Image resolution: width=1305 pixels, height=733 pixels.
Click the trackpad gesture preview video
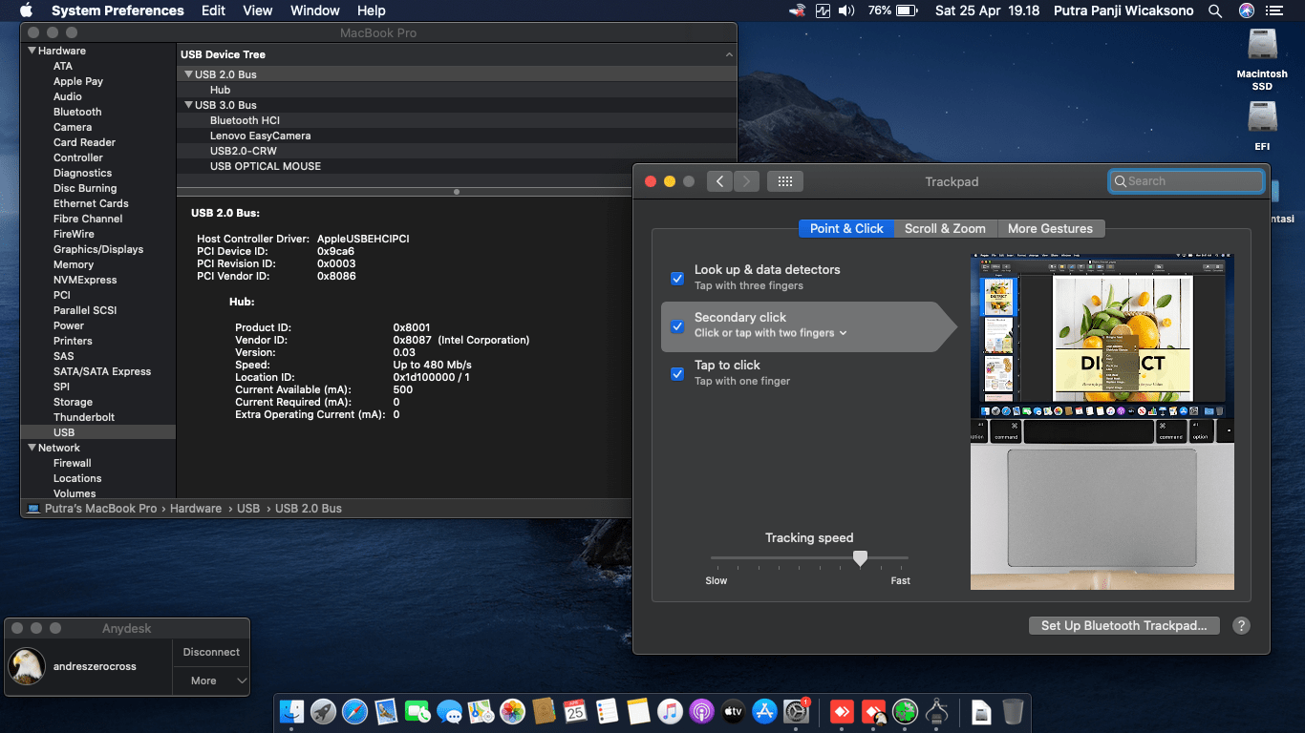(1102, 422)
